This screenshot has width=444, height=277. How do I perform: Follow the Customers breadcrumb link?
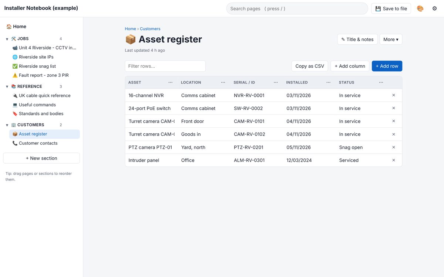(x=150, y=29)
